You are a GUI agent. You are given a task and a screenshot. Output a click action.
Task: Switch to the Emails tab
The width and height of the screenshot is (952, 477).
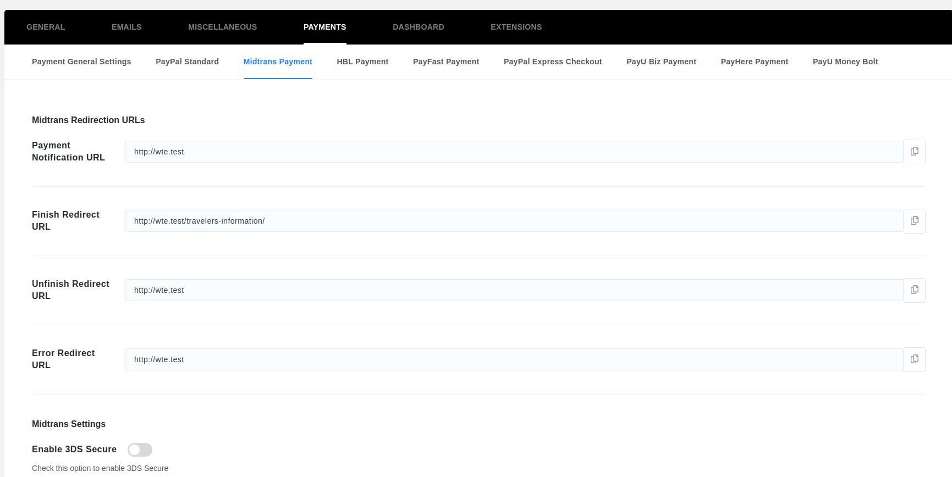click(x=126, y=27)
